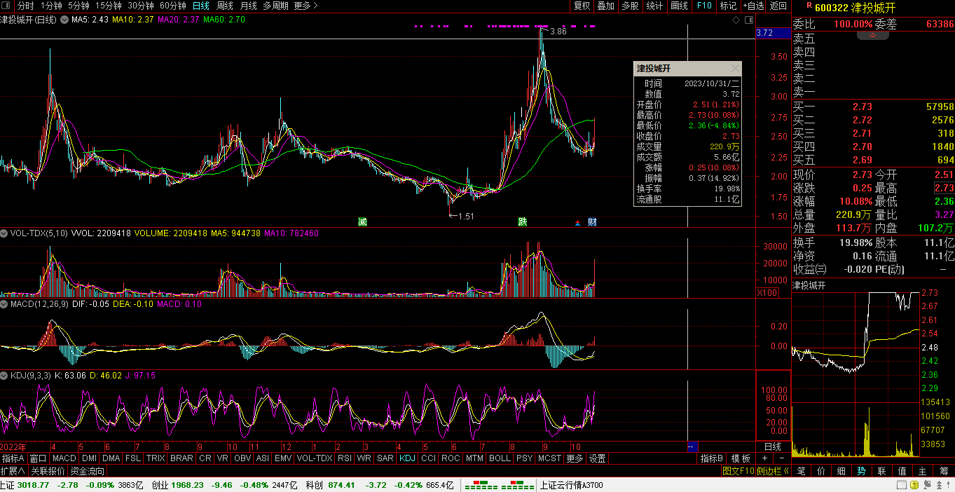955x492 pixels.
Task: Open 更多 indicators at bottom bar
Action: click(575, 458)
